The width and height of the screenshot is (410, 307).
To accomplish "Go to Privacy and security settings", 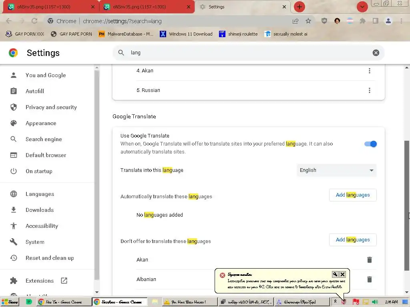I will [x=51, y=107].
